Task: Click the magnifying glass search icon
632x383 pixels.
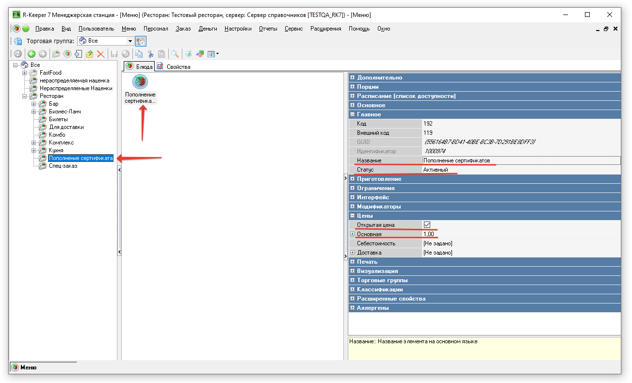Action: tap(175, 54)
